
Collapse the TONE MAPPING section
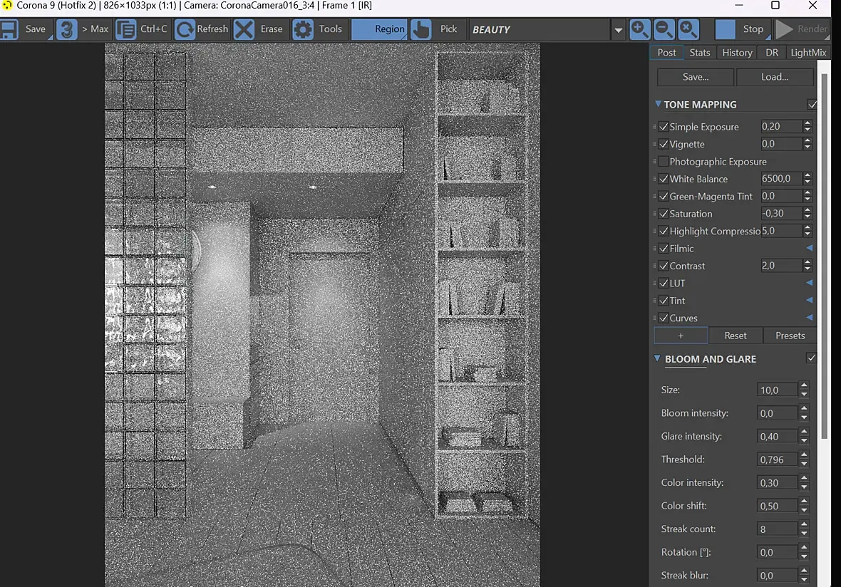(658, 104)
